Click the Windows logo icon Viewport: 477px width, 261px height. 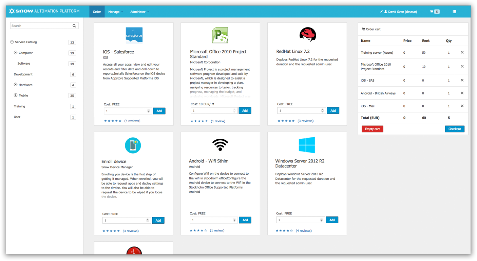(x=307, y=145)
